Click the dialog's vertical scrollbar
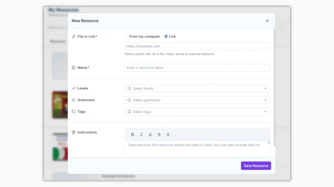The width and height of the screenshot is (334, 187). coord(274,88)
